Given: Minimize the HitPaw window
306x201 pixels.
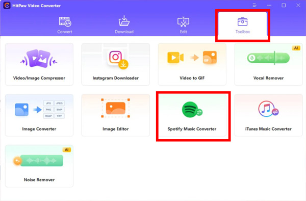Looking at the screenshot, I should pos(269,5).
